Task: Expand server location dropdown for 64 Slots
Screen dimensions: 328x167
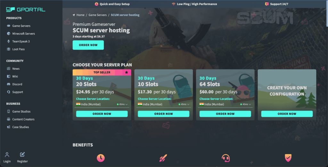Action: click(250, 104)
